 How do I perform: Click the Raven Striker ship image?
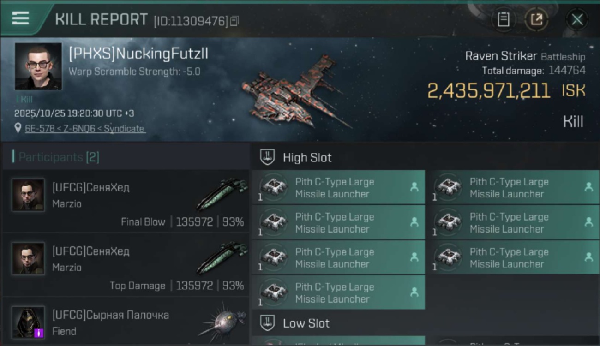pyautogui.click(x=295, y=92)
